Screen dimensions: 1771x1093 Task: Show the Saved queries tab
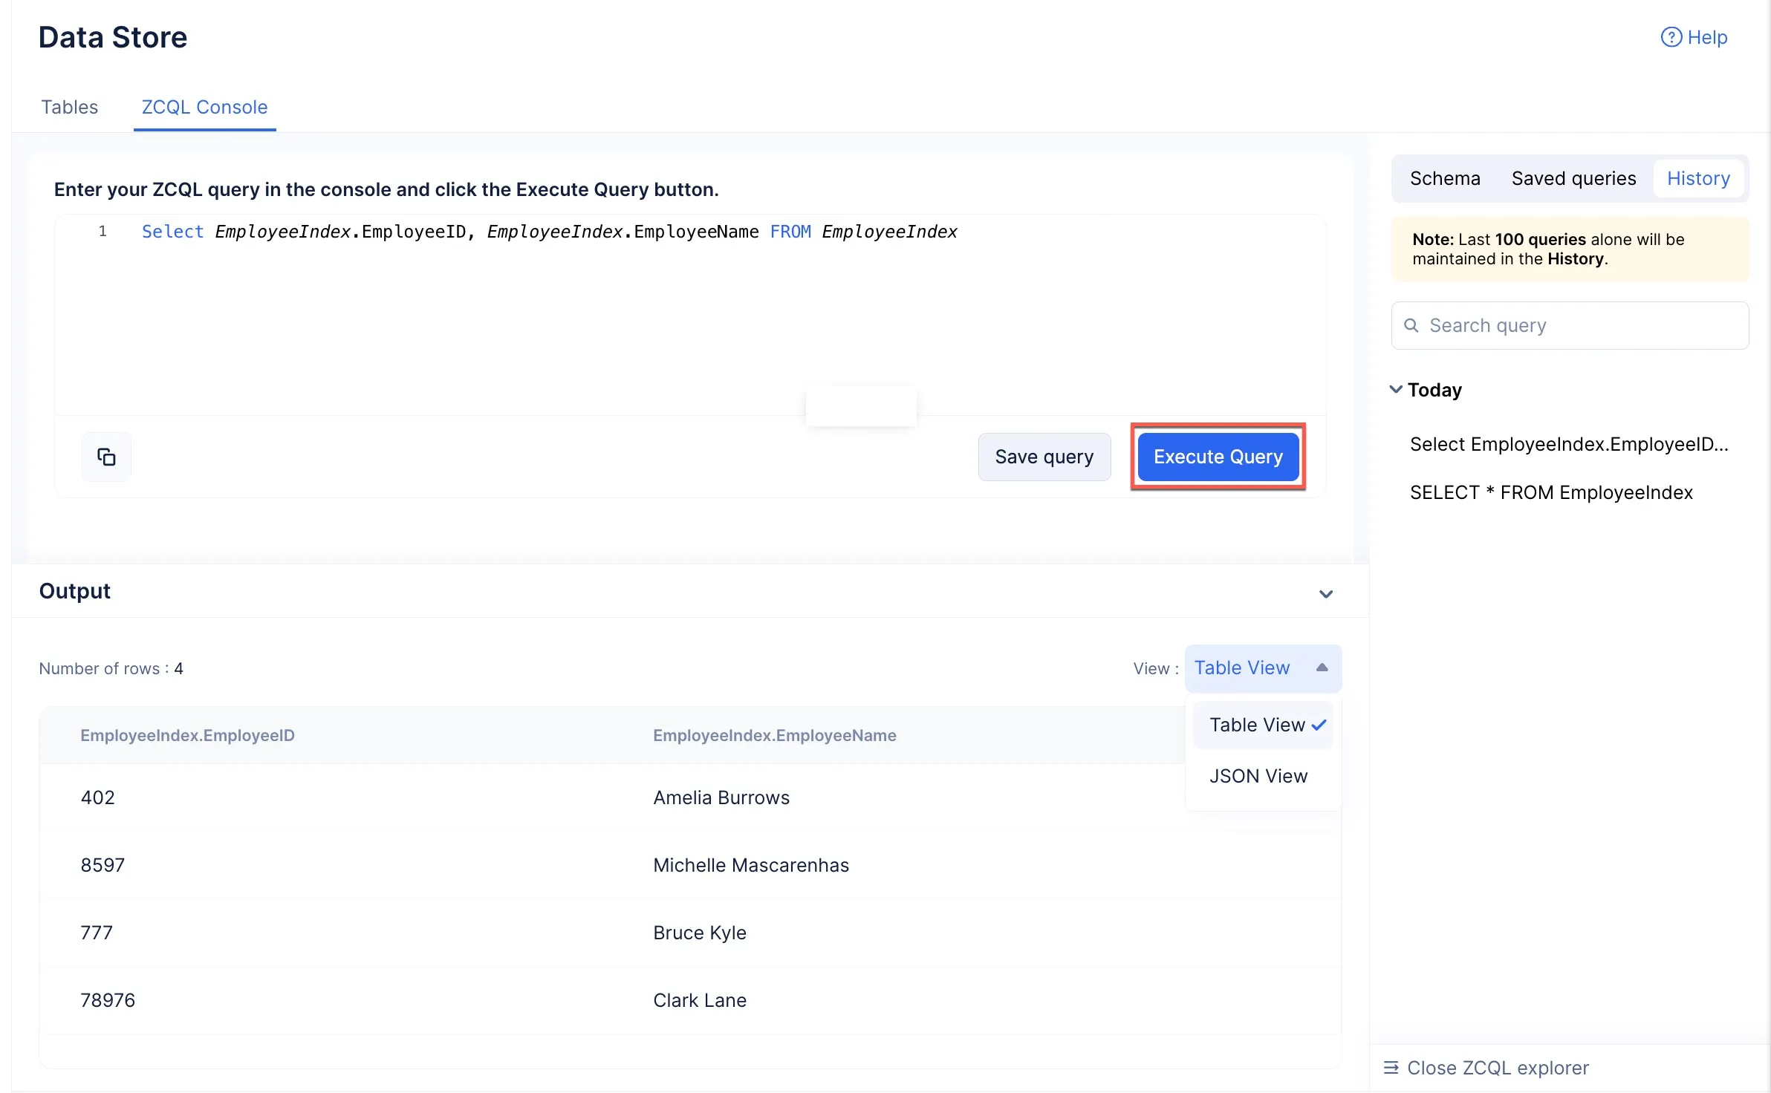[x=1573, y=178]
